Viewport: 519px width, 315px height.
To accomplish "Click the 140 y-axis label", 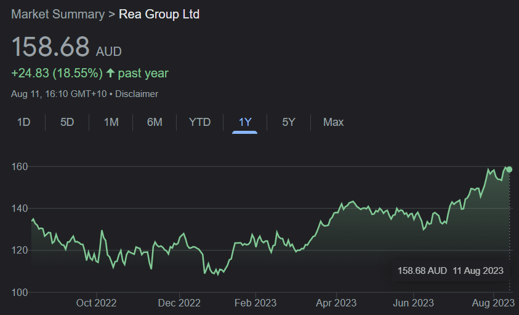I will click(x=20, y=208).
